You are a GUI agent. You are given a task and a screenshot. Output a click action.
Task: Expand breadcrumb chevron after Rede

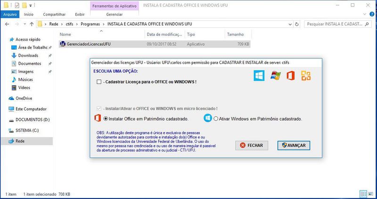pos(62,24)
